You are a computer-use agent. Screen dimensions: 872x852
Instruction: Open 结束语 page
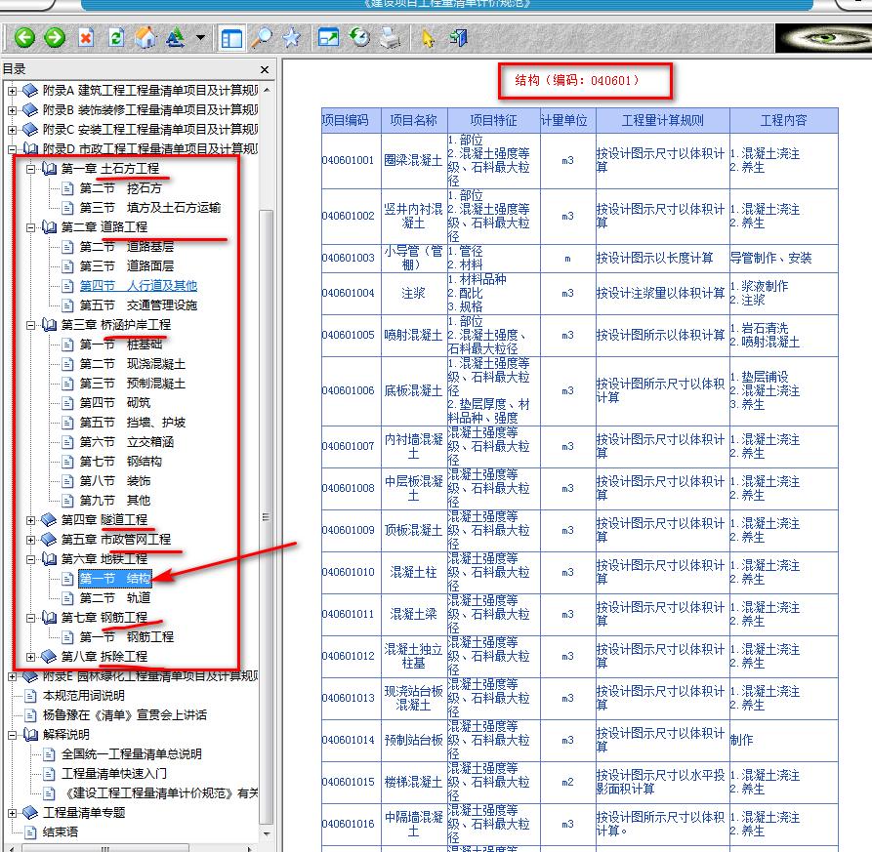61,832
